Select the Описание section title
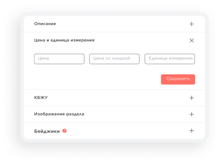 (45, 24)
